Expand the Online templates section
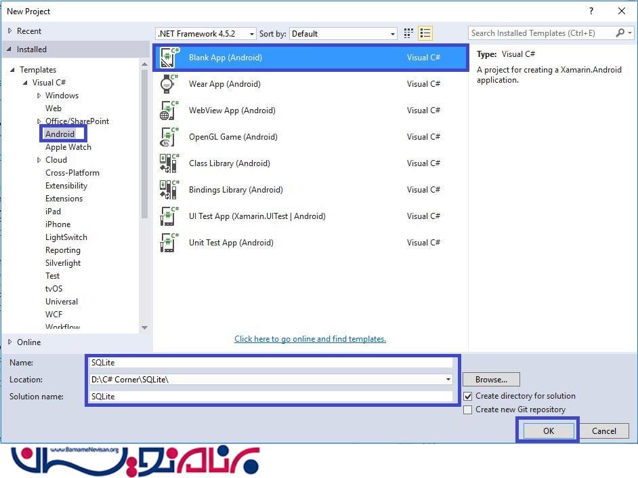The image size is (638, 478). point(10,342)
